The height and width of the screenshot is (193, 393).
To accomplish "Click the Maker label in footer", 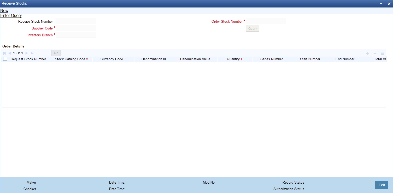I will (x=31, y=183).
